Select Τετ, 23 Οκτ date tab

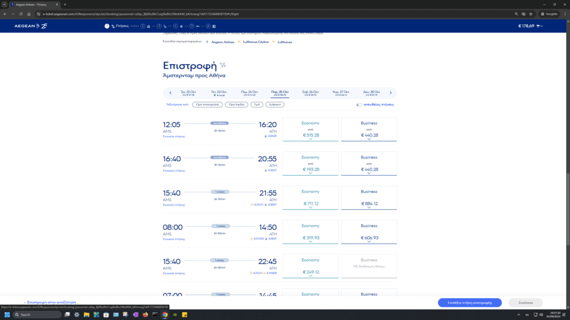pyautogui.click(x=219, y=93)
